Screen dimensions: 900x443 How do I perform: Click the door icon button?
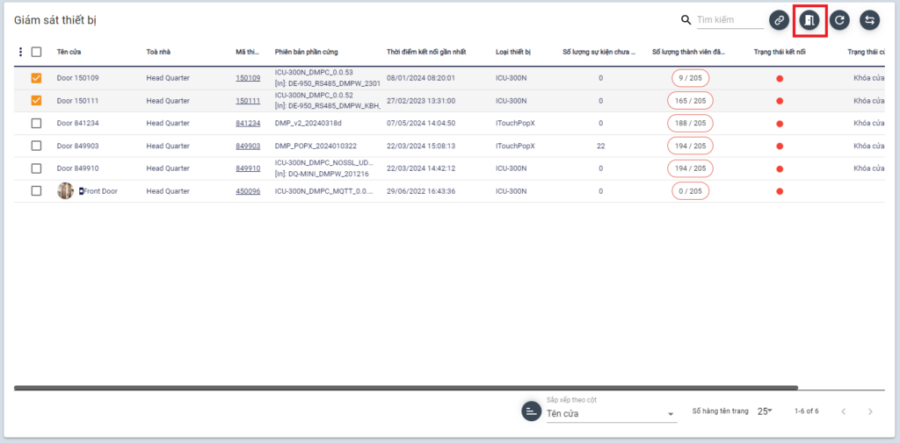(809, 20)
